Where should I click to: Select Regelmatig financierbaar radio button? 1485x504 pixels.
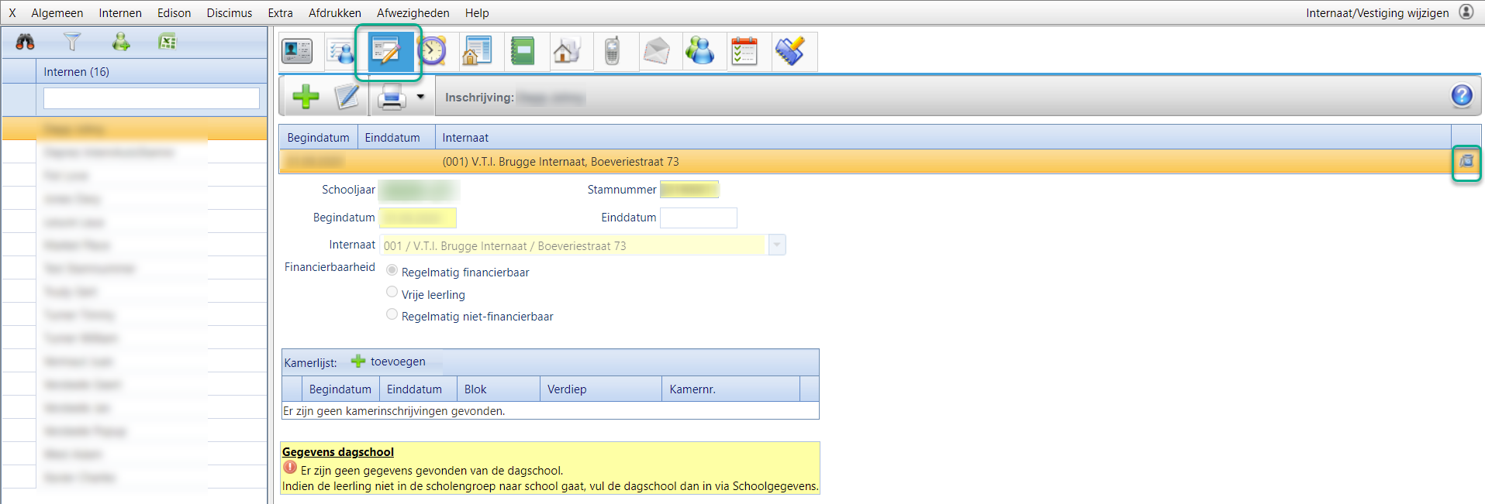coord(392,270)
